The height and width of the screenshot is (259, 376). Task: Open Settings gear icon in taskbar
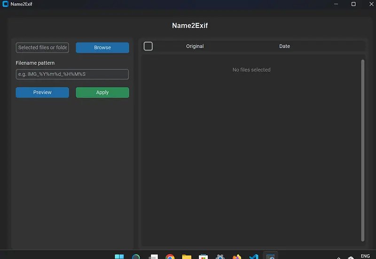tap(220, 256)
